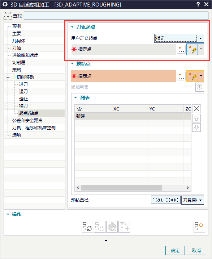This screenshot has width=212, height=259.
Task: Click the Generate tool path icon
Action: click(x=87, y=227)
